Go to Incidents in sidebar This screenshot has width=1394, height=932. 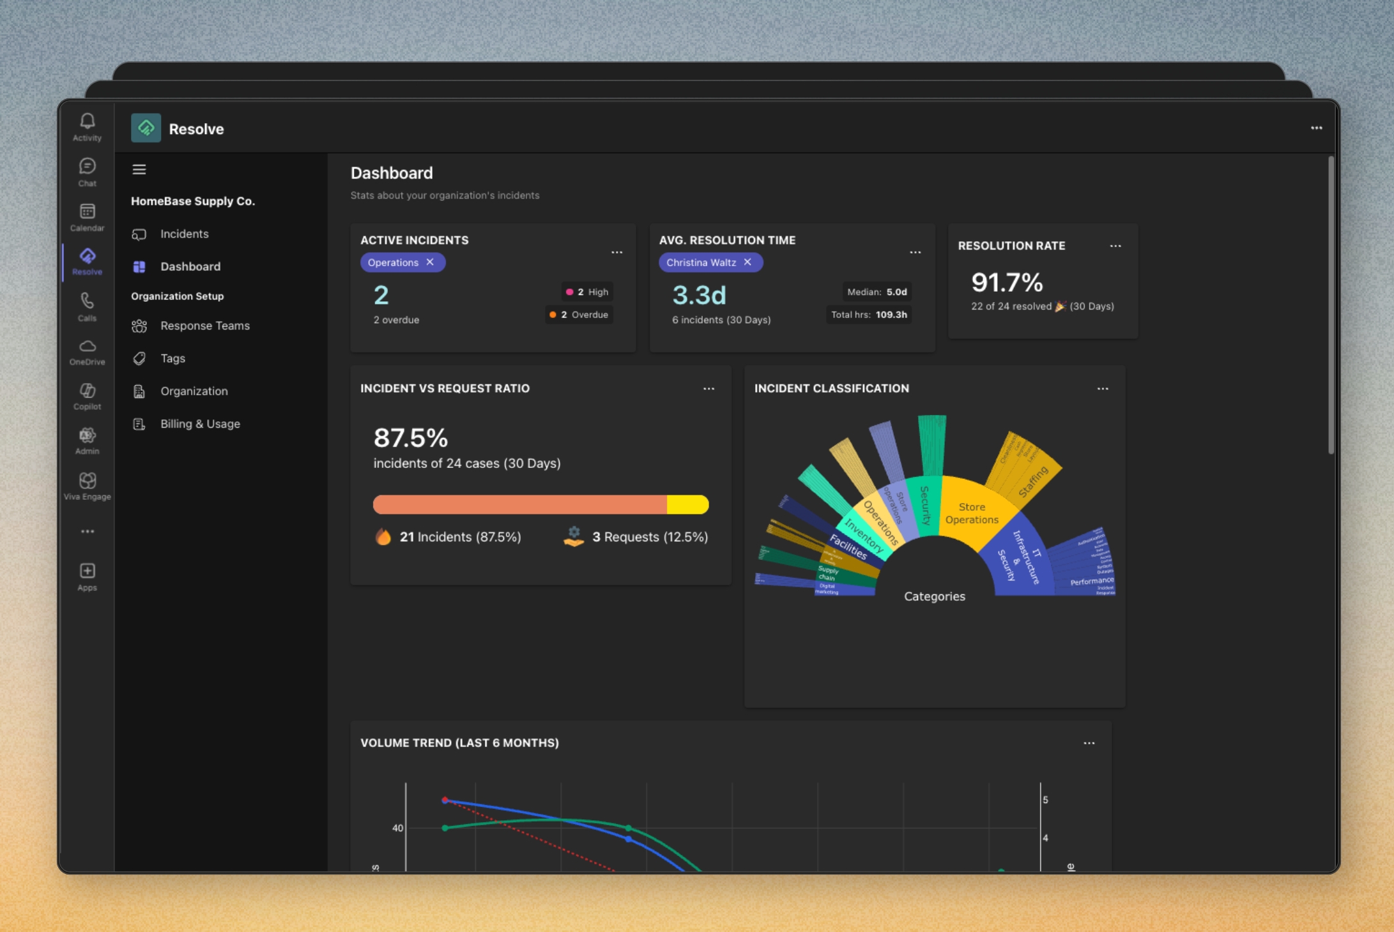[x=184, y=234]
